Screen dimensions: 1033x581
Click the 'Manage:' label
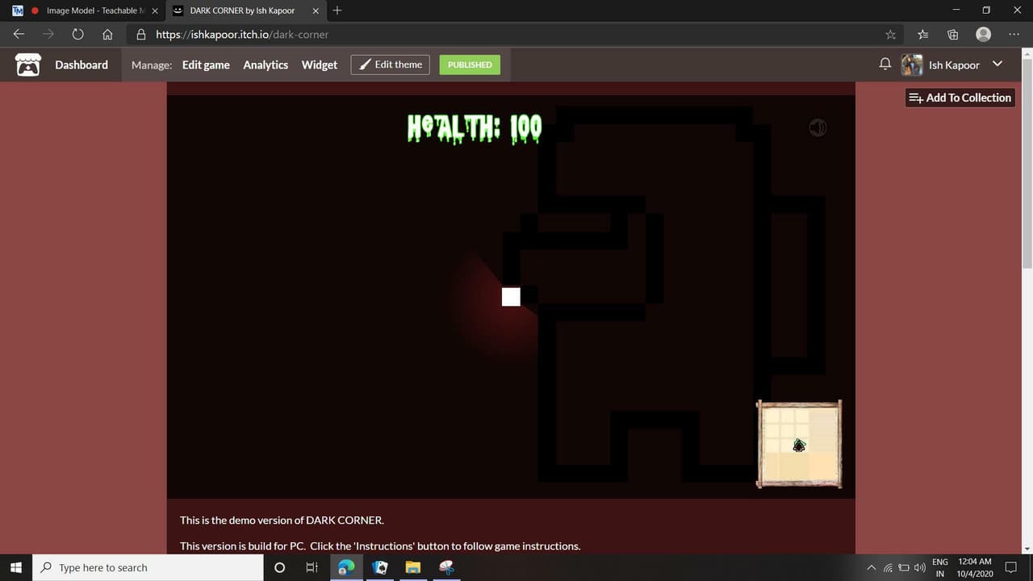point(152,65)
